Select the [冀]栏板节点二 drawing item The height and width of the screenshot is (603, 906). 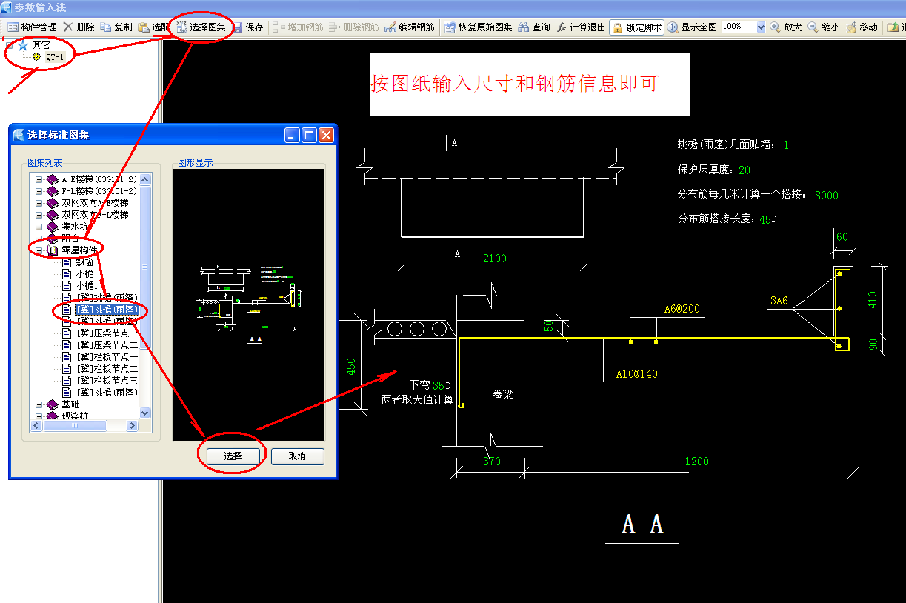[107, 369]
